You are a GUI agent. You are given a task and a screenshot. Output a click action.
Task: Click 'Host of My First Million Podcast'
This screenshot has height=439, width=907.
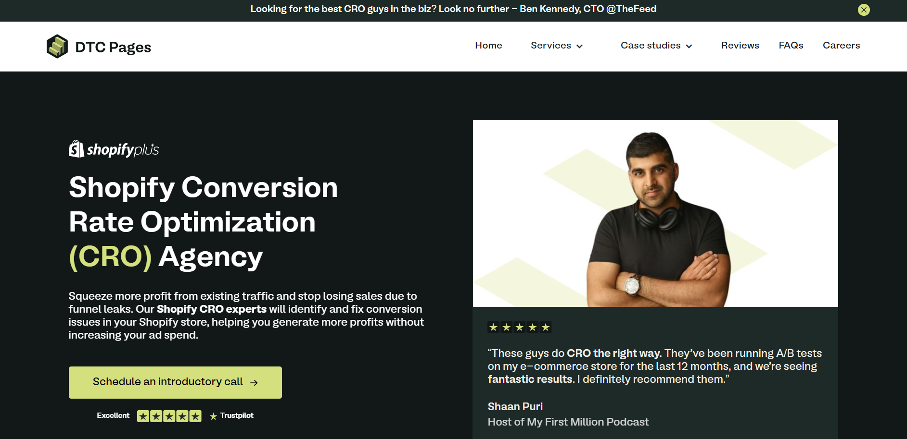pos(568,422)
